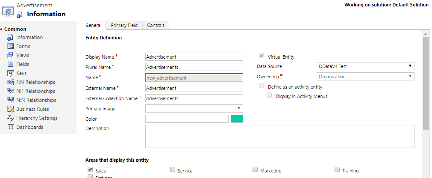This screenshot has height=178, width=432.
Task: Click the Business Rules icon
Action: click(x=11, y=109)
